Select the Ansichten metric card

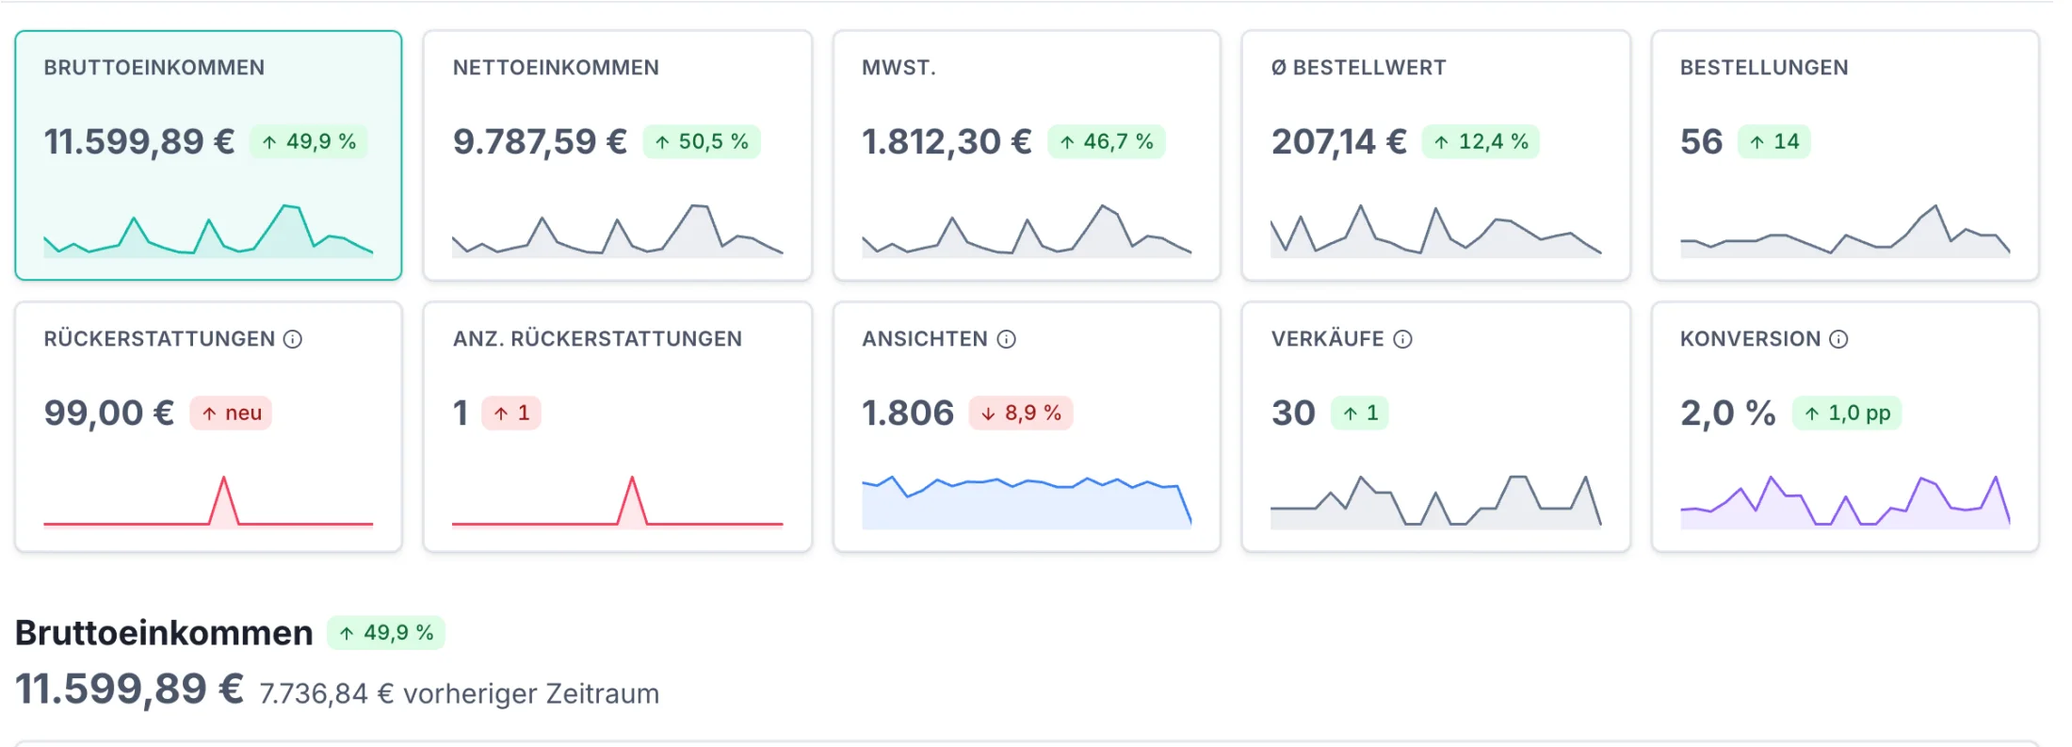(x=1027, y=427)
